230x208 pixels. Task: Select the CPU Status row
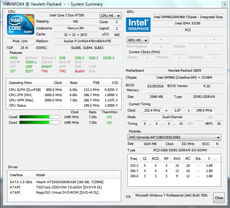click(x=63, y=106)
